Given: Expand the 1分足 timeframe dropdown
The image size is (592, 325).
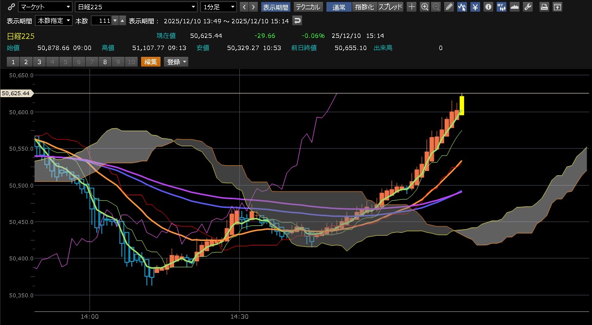Looking at the screenshot, I should 218,7.
